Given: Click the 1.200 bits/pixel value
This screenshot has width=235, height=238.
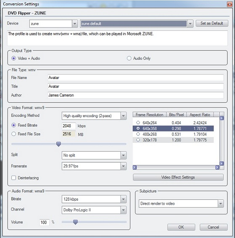Looking at the screenshot, I should pyautogui.click(x=176, y=140).
